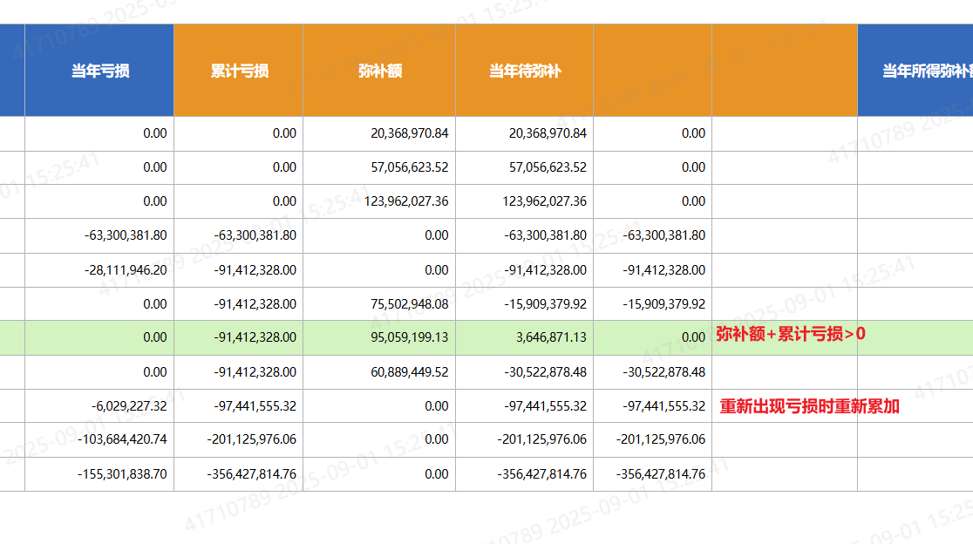Select the red note 重新出现亏损时重新累加
The width and height of the screenshot is (973, 544).
pos(809,406)
